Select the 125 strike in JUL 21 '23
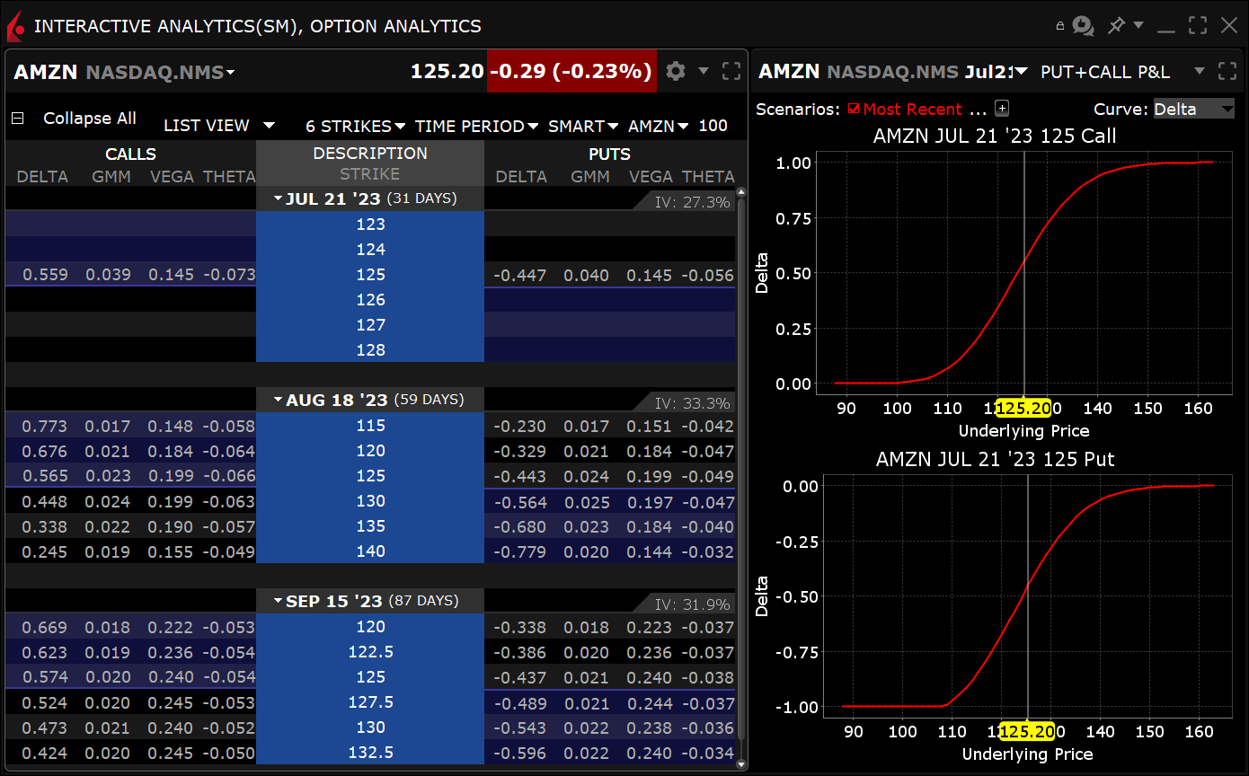The width and height of the screenshot is (1249, 776). 370,275
